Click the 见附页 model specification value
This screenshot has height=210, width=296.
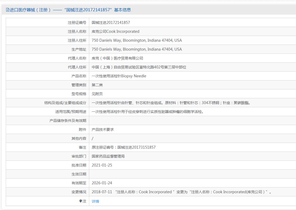[x=97, y=94]
